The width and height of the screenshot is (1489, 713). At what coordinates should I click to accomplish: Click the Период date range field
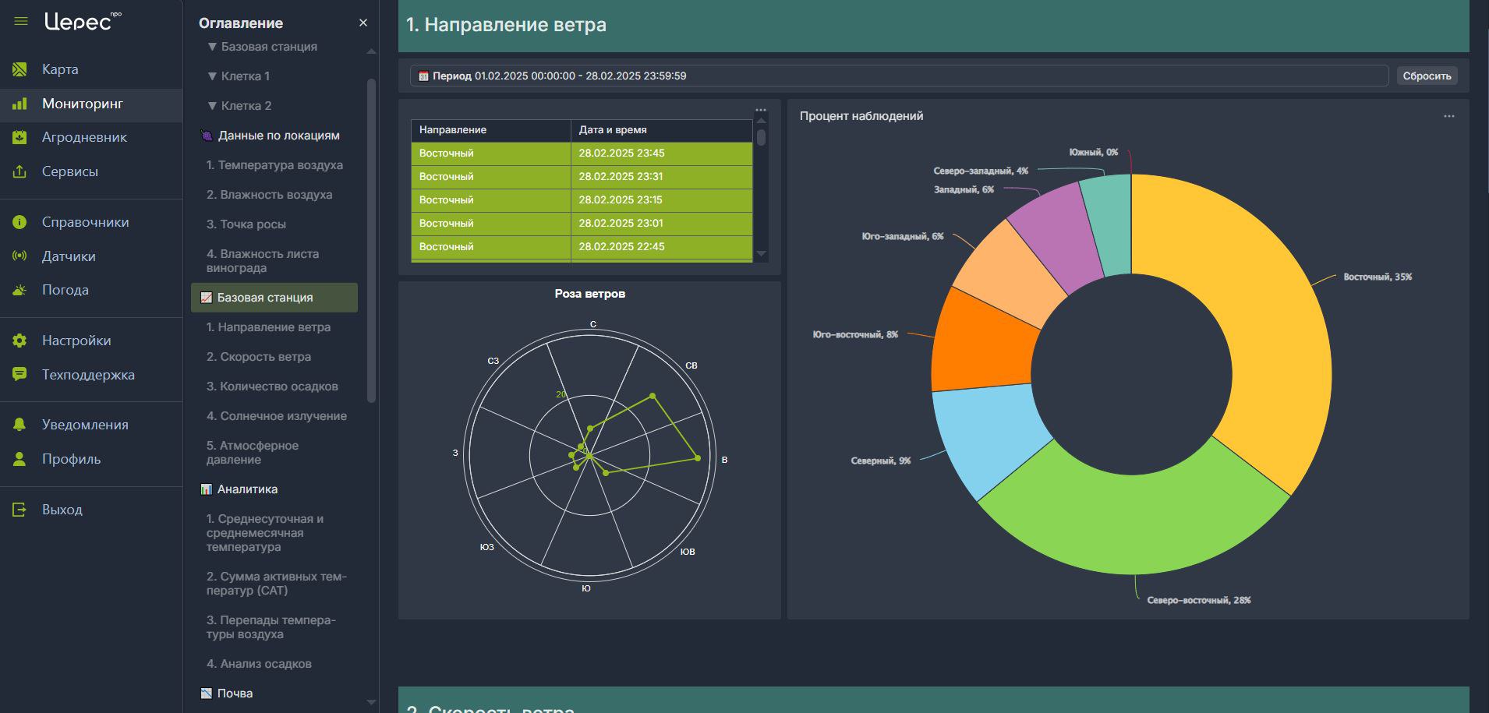coord(899,76)
